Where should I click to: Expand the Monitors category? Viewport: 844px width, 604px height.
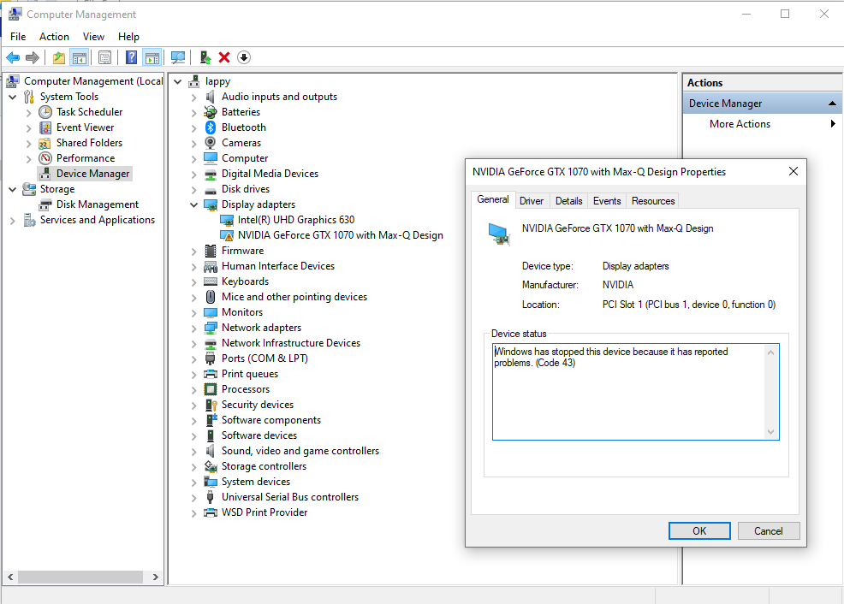pyautogui.click(x=193, y=313)
